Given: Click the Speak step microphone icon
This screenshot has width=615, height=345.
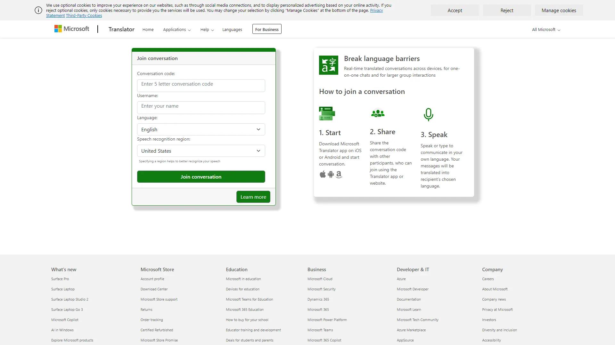Looking at the screenshot, I should click(x=428, y=115).
